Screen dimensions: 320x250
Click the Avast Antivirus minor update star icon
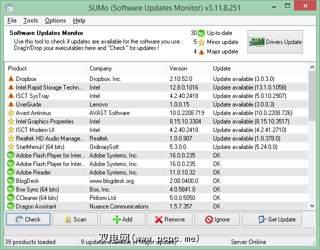[11, 113]
